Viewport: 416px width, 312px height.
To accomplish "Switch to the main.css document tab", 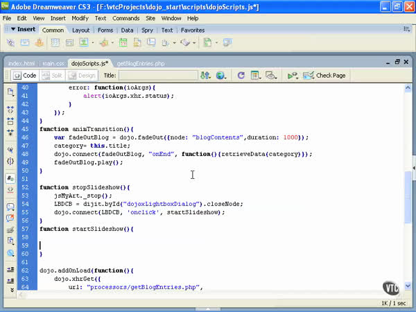I will [54, 63].
